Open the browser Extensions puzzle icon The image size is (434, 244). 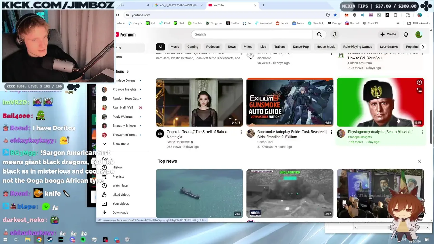click(x=395, y=15)
